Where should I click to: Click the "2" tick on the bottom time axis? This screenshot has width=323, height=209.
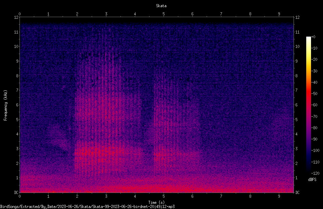click(77, 196)
